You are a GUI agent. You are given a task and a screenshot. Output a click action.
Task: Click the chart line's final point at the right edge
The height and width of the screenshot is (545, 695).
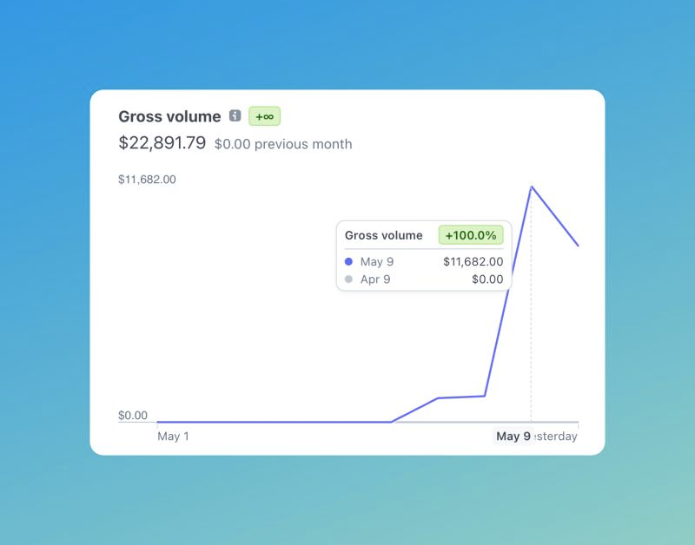click(x=578, y=245)
